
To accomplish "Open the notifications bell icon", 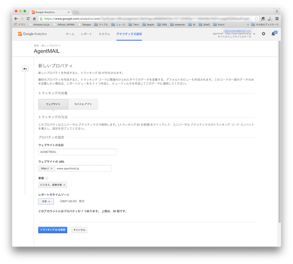I will tap(273, 34).
